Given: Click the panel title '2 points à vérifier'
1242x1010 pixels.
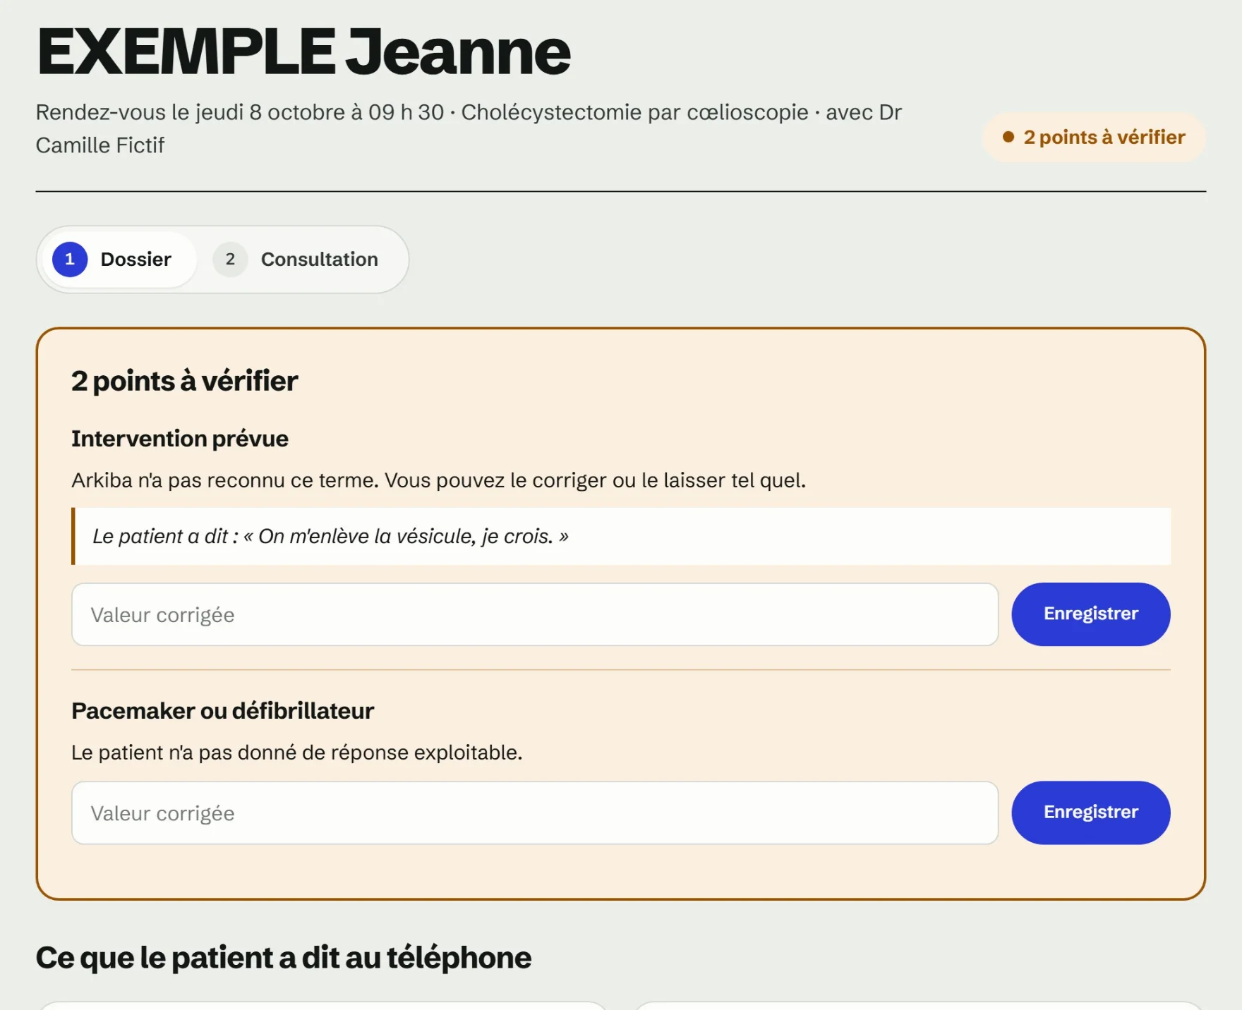Looking at the screenshot, I should point(185,381).
